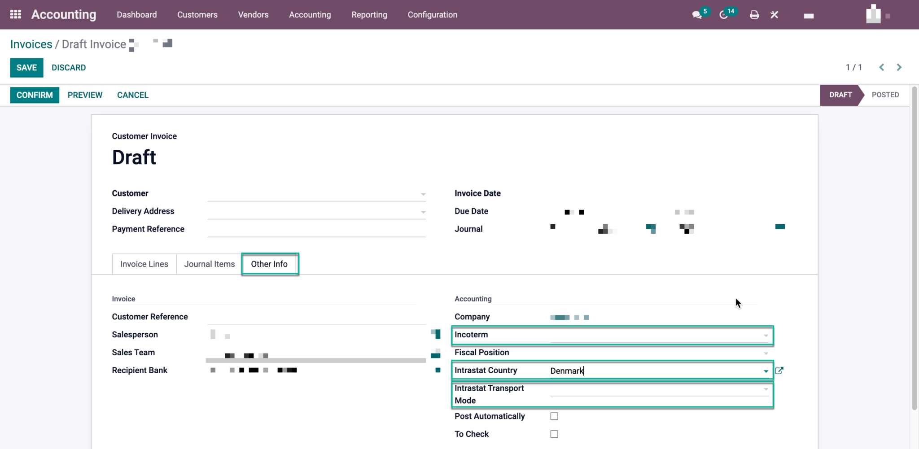Image resolution: width=919 pixels, height=449 pixels.
Task: Open Intrastat Country record via external link icon
Action: pos(779,371)
